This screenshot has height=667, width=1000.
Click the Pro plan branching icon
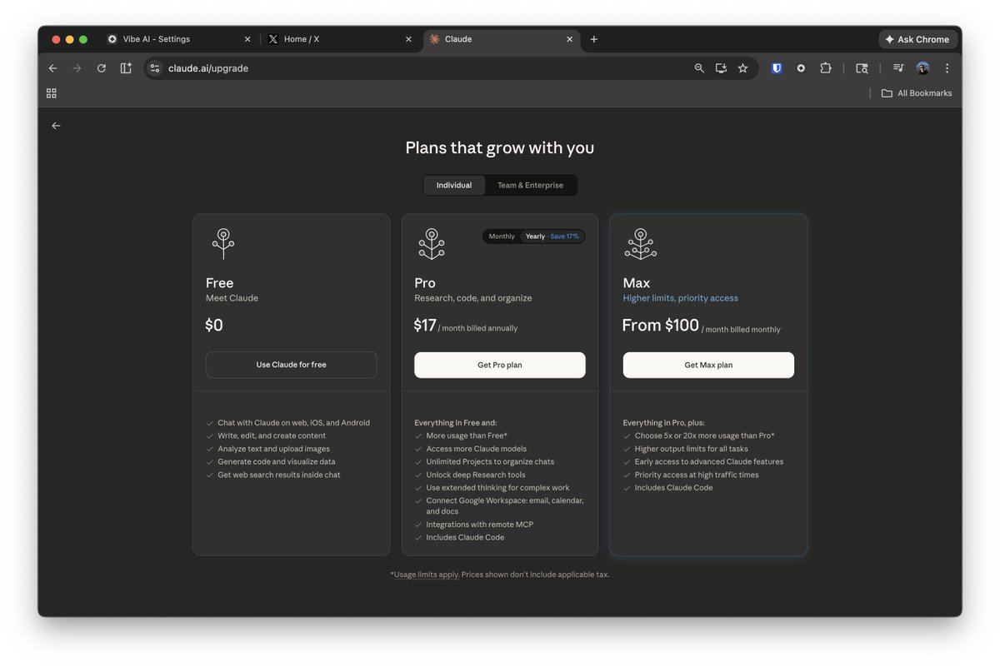tap(431, 244)
